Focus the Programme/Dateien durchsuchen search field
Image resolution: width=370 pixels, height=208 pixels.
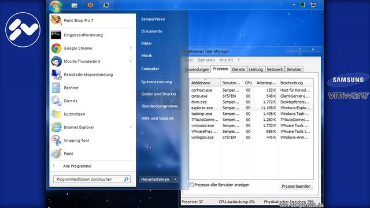(92, 179)
